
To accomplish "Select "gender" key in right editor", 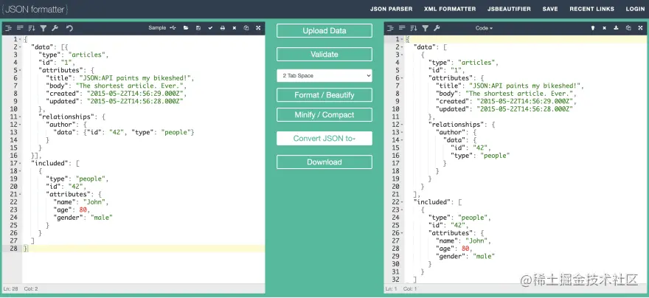I will [x=452, y=257].
